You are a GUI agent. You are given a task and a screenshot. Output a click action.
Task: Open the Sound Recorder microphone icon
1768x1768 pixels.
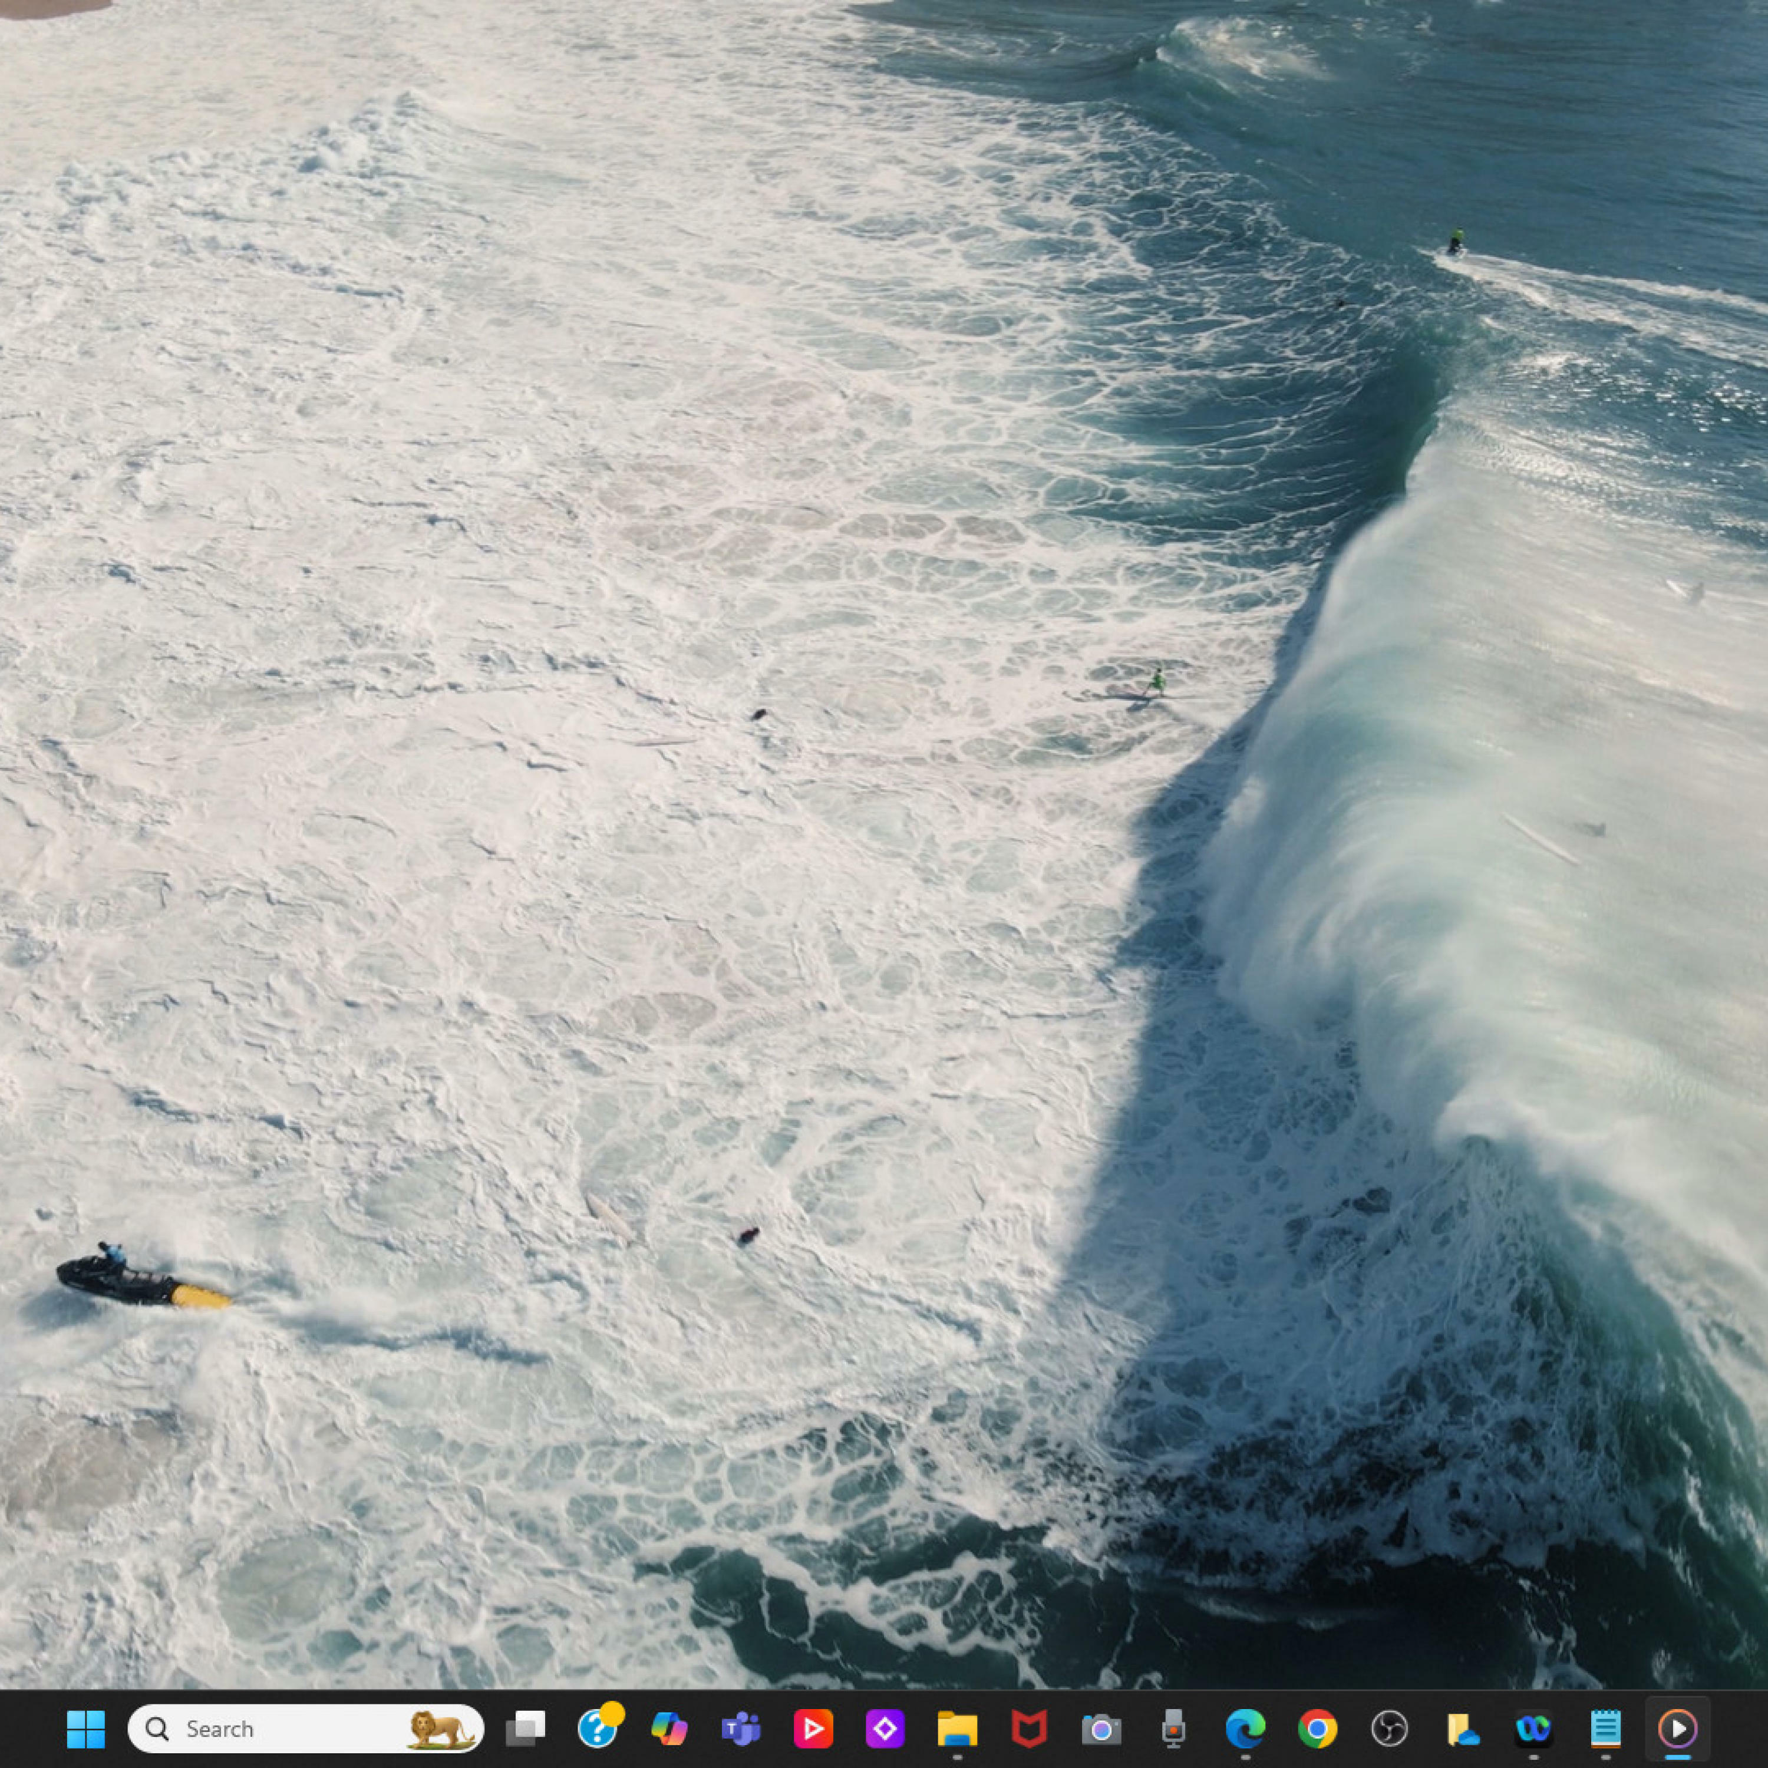click(x=1173, y=1729)
